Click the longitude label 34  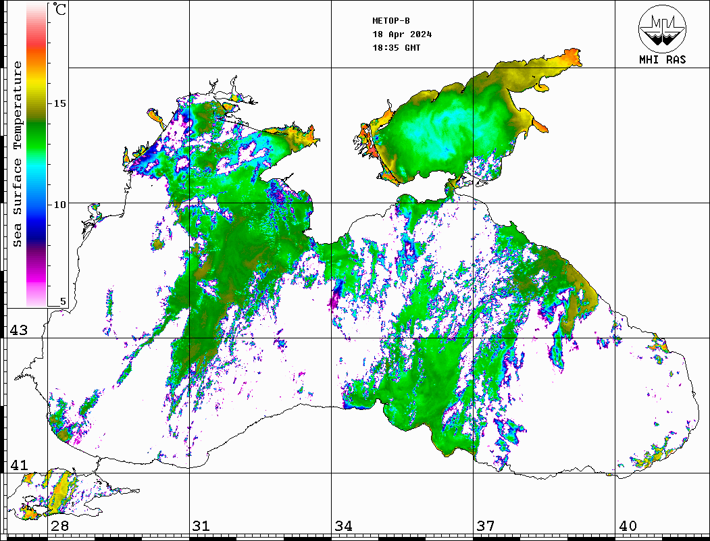[344, 525]
